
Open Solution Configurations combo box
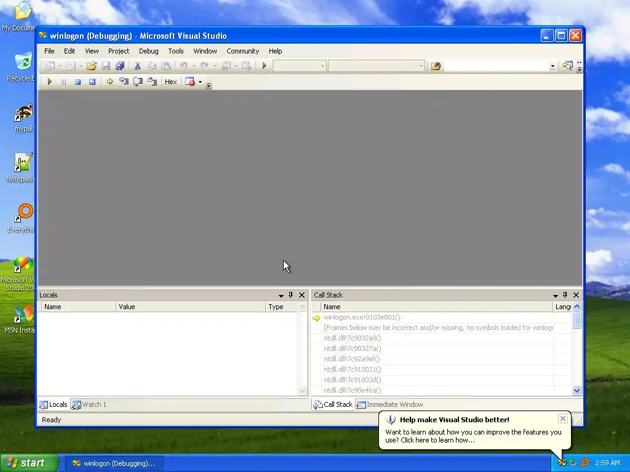pyautogui.click(x=300, y=66)
